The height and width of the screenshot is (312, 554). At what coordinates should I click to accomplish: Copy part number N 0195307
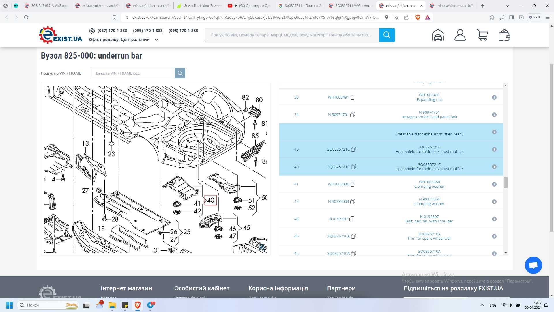pyautogui.click(x=352, y=219)
